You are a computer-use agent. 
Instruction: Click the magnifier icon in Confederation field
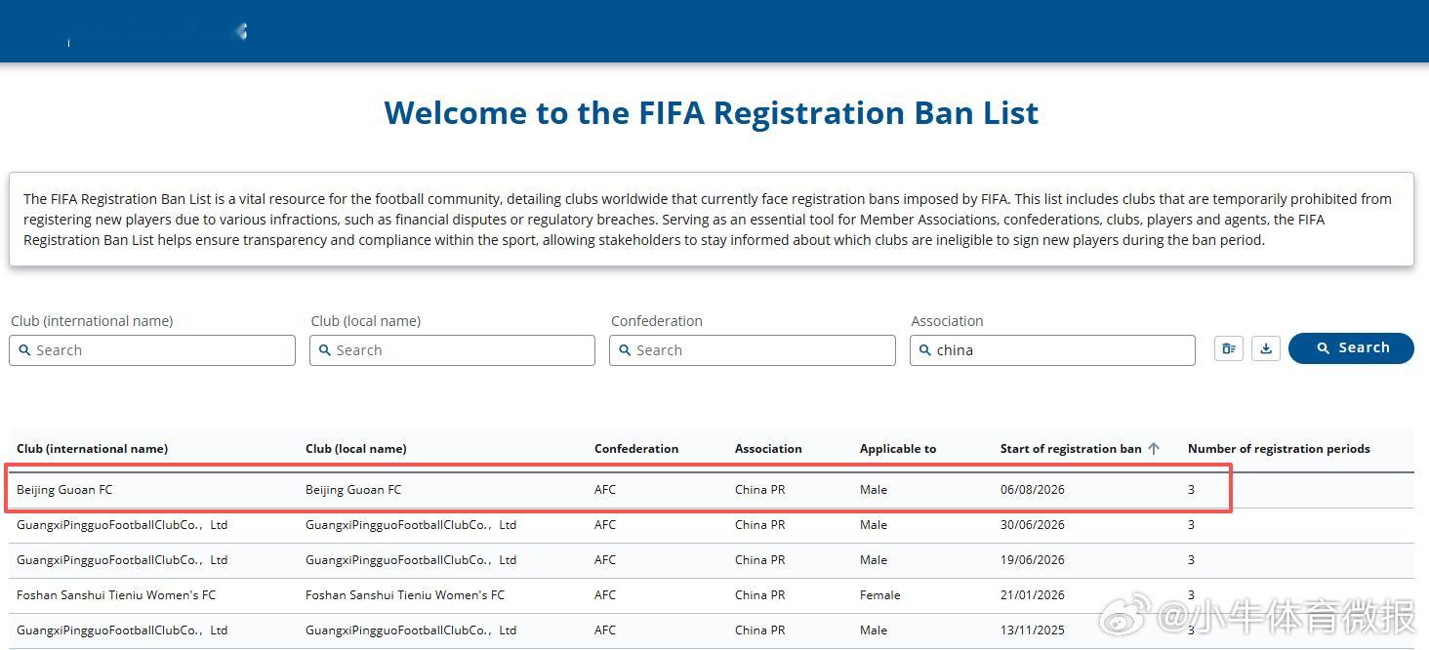pos(625,350)
